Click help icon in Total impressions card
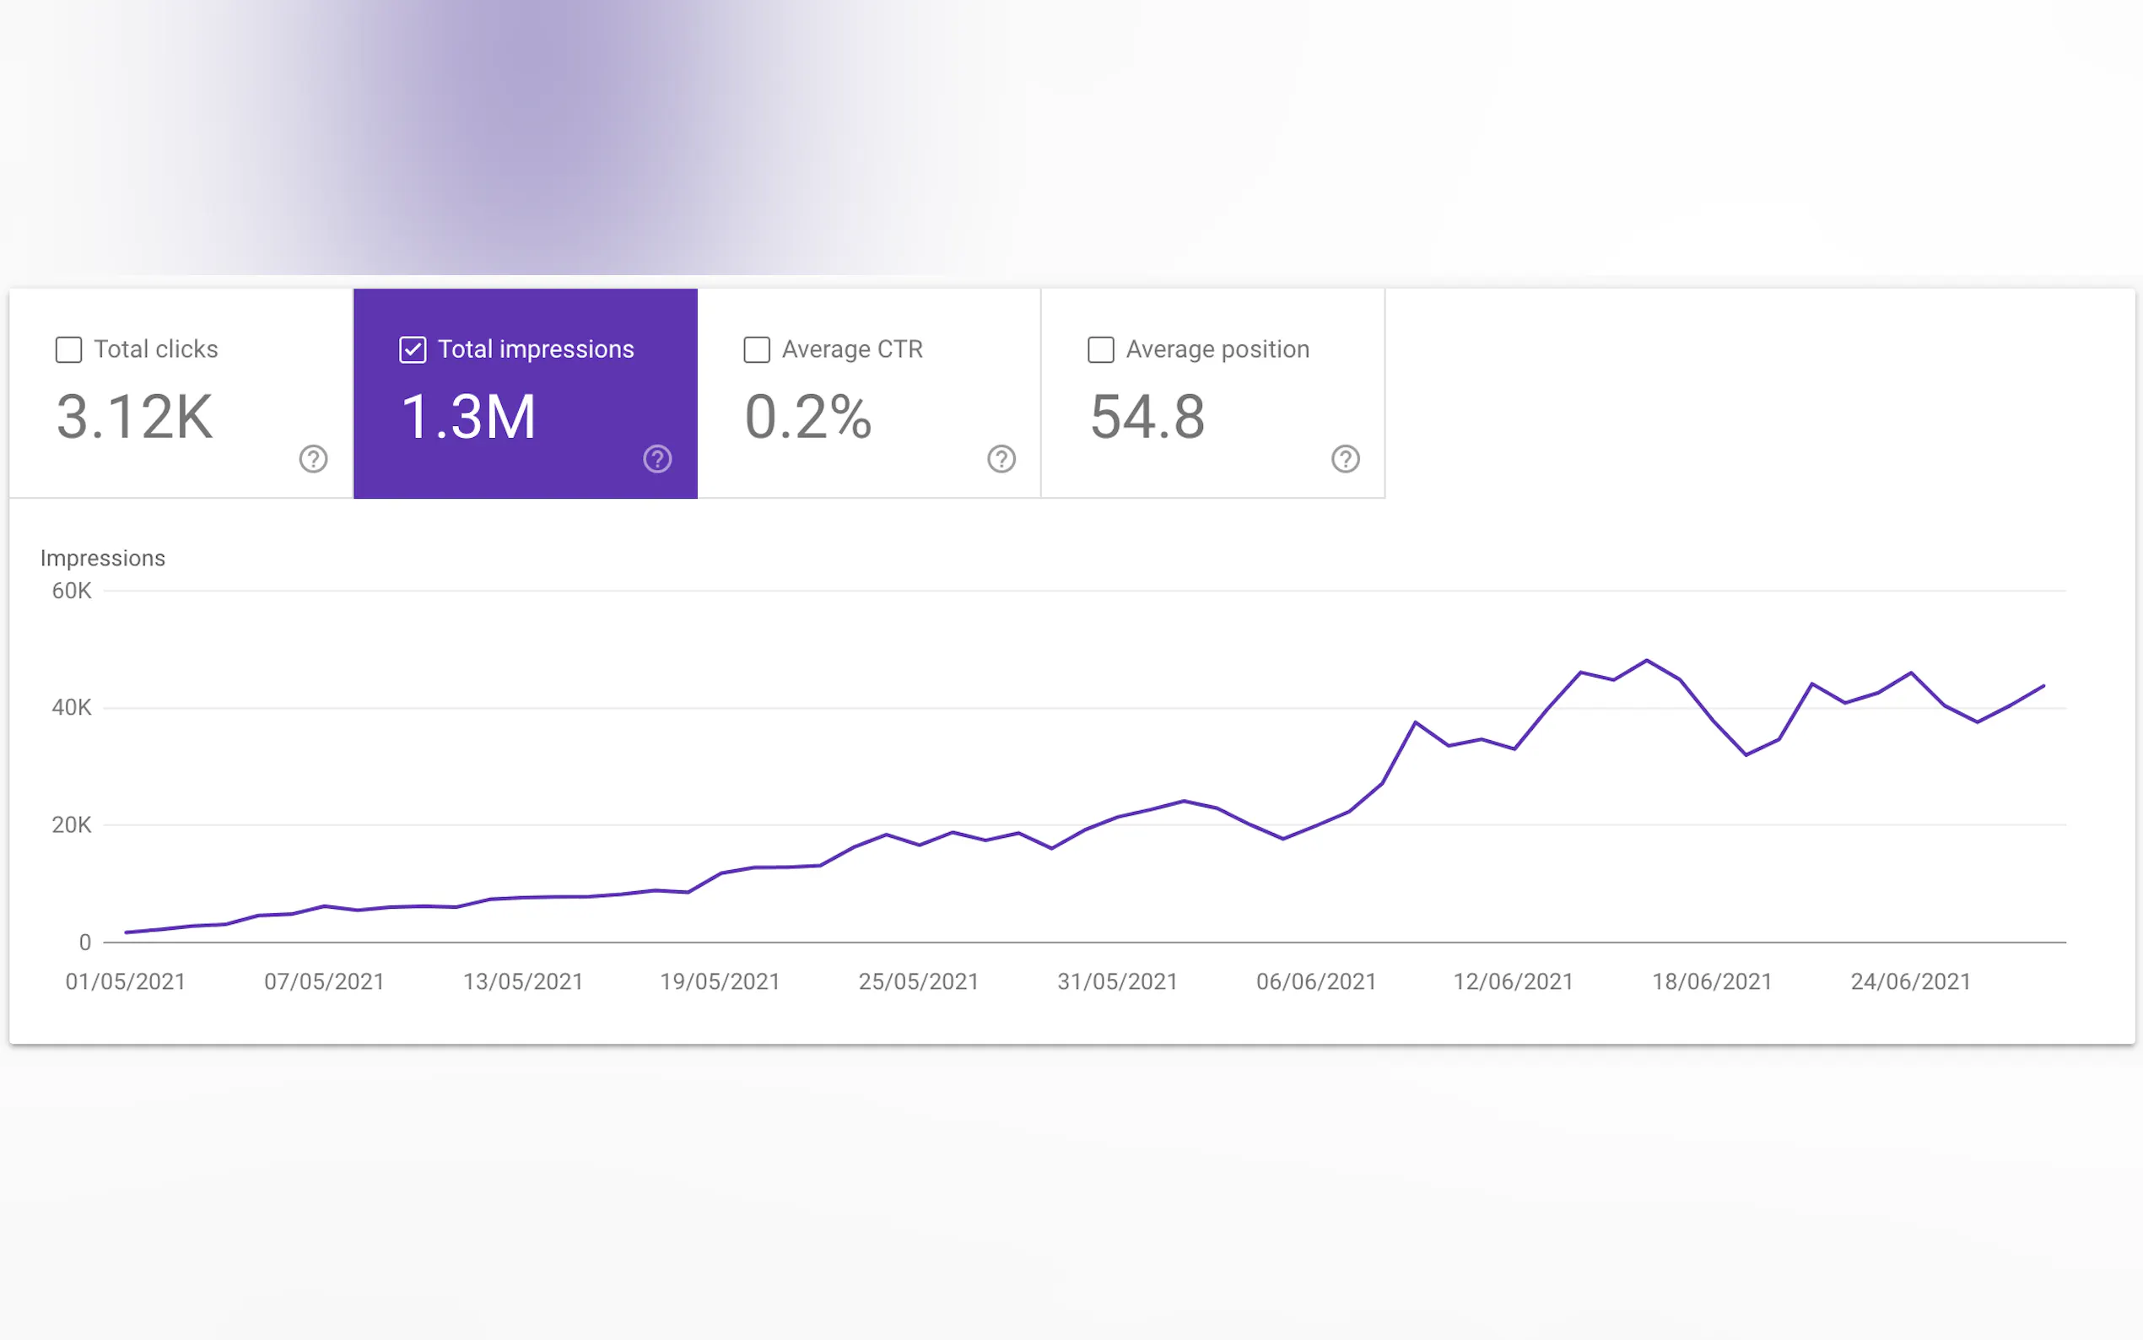 [656, 459]
